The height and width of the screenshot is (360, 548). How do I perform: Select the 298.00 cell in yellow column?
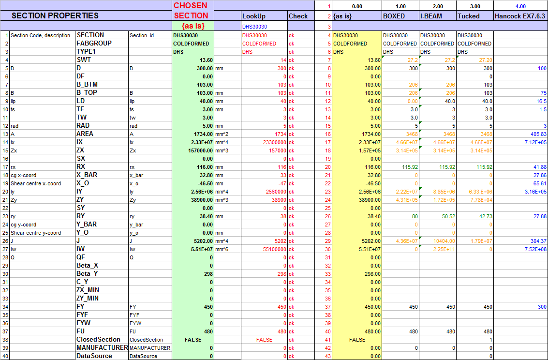click(357, 274)
